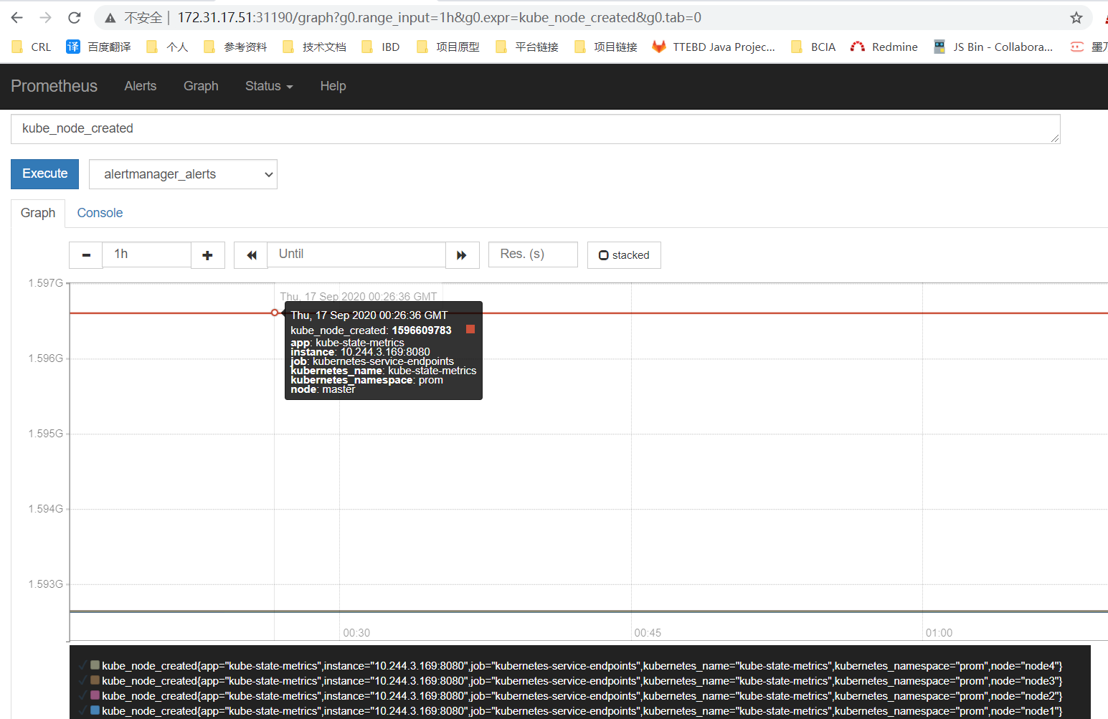
Task: Open the Status dropdown menu
Action: [268, 86]
